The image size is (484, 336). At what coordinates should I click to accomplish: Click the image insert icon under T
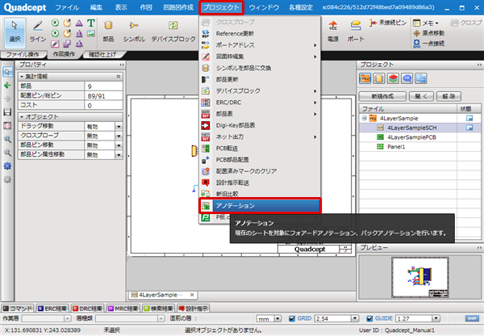(90, 33)
